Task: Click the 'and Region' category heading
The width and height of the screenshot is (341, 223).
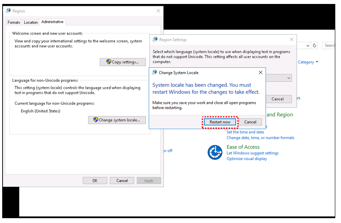Action: (x=279, y=115)
